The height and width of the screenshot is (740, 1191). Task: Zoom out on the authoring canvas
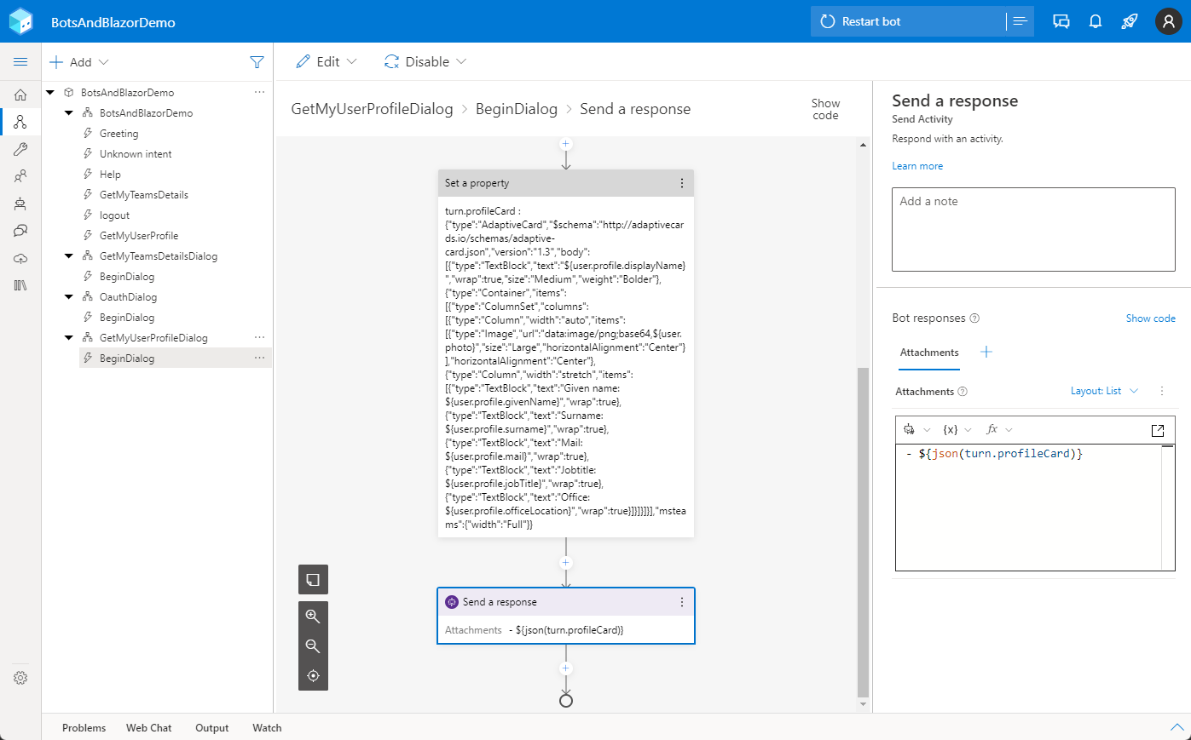pyautogui.click(x=313, y=645)
